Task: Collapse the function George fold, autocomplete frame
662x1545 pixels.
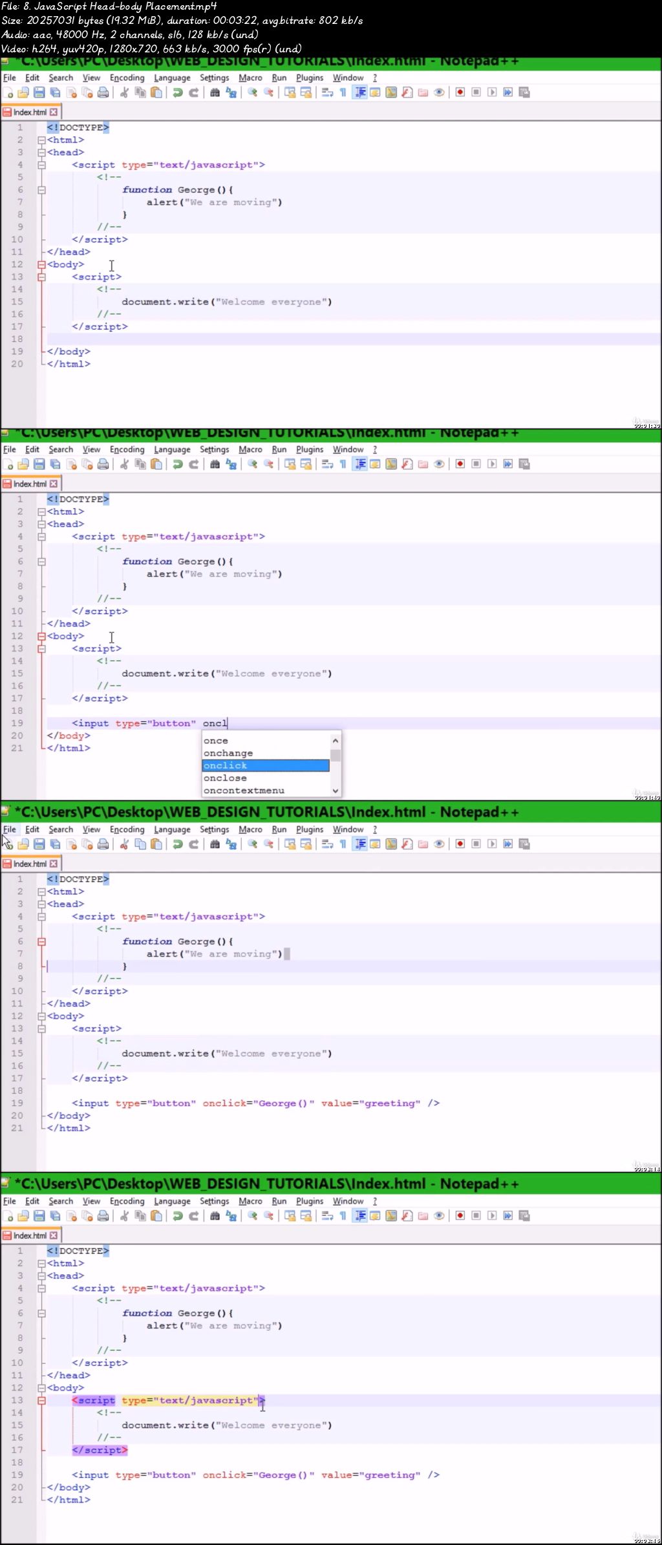Action: 41,562
